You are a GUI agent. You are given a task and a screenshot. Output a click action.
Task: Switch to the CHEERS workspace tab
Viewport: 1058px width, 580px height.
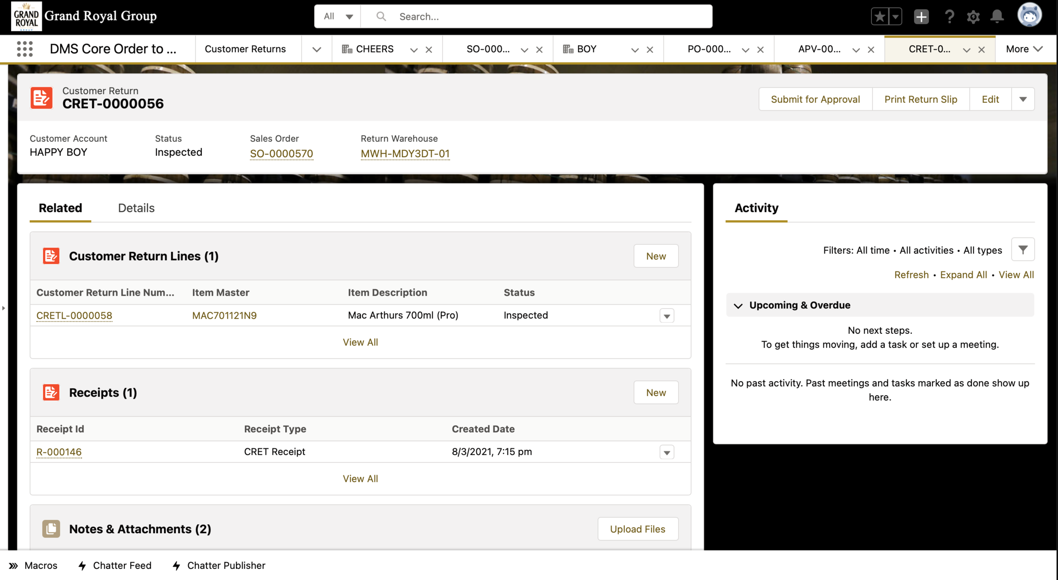(x=374, y=49)
